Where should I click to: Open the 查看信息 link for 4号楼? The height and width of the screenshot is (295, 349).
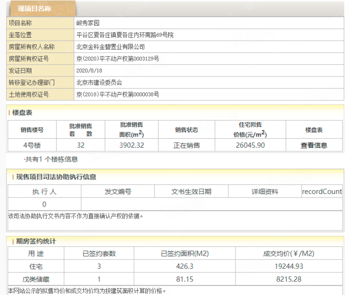pyautogui.click(x=314, y=145)
